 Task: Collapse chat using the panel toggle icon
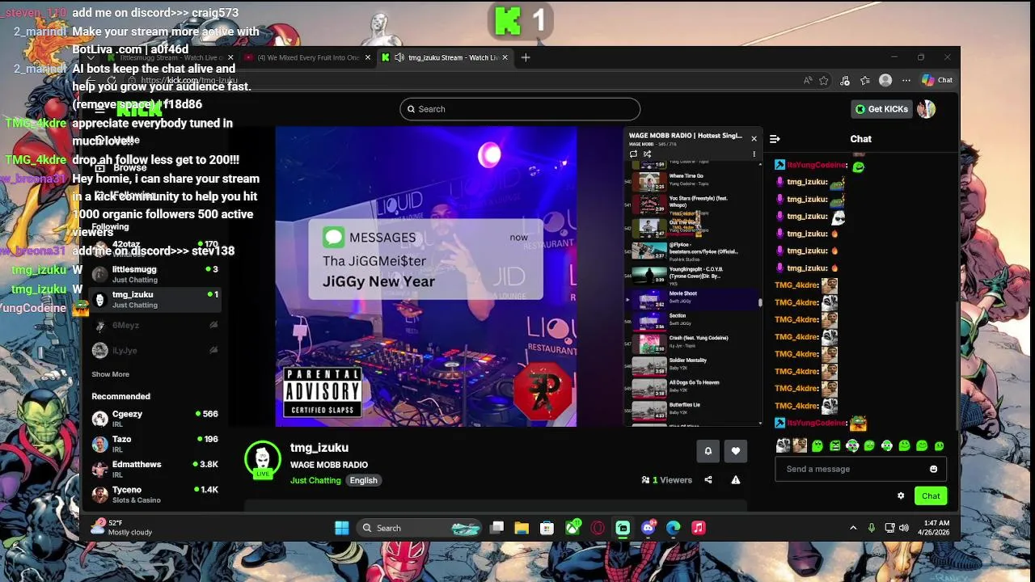pyautogui.click(x=775, y=139)
